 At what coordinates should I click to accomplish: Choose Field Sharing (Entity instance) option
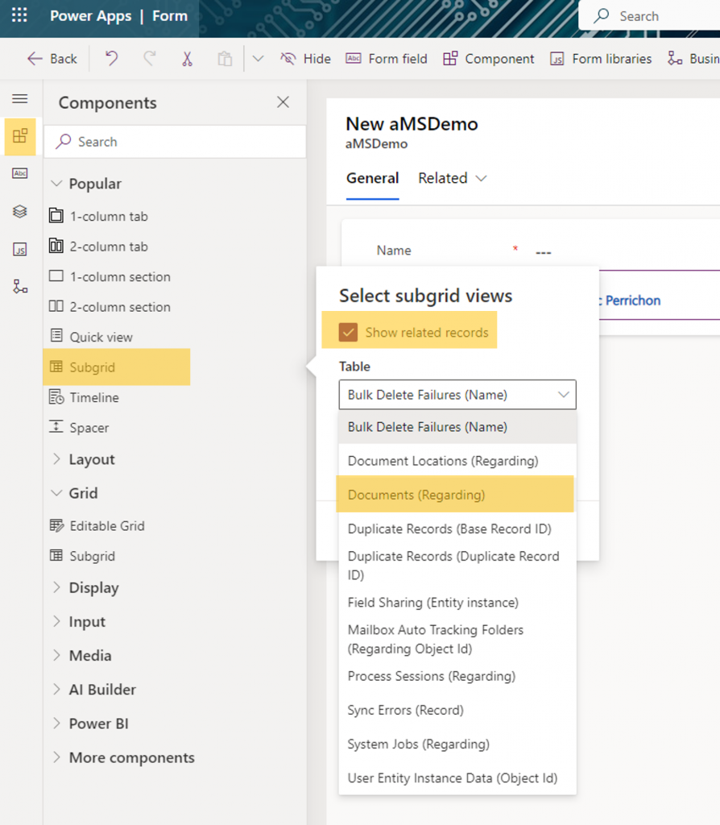tap(457, 603)
